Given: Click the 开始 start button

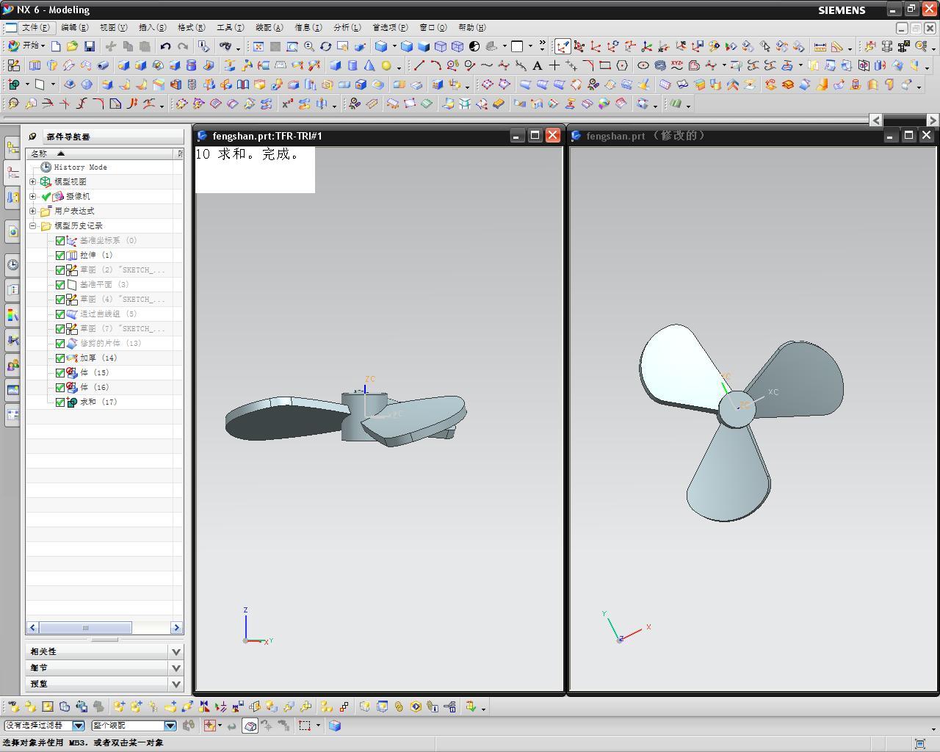Looking at the screenshot, I should click(26, 46).
